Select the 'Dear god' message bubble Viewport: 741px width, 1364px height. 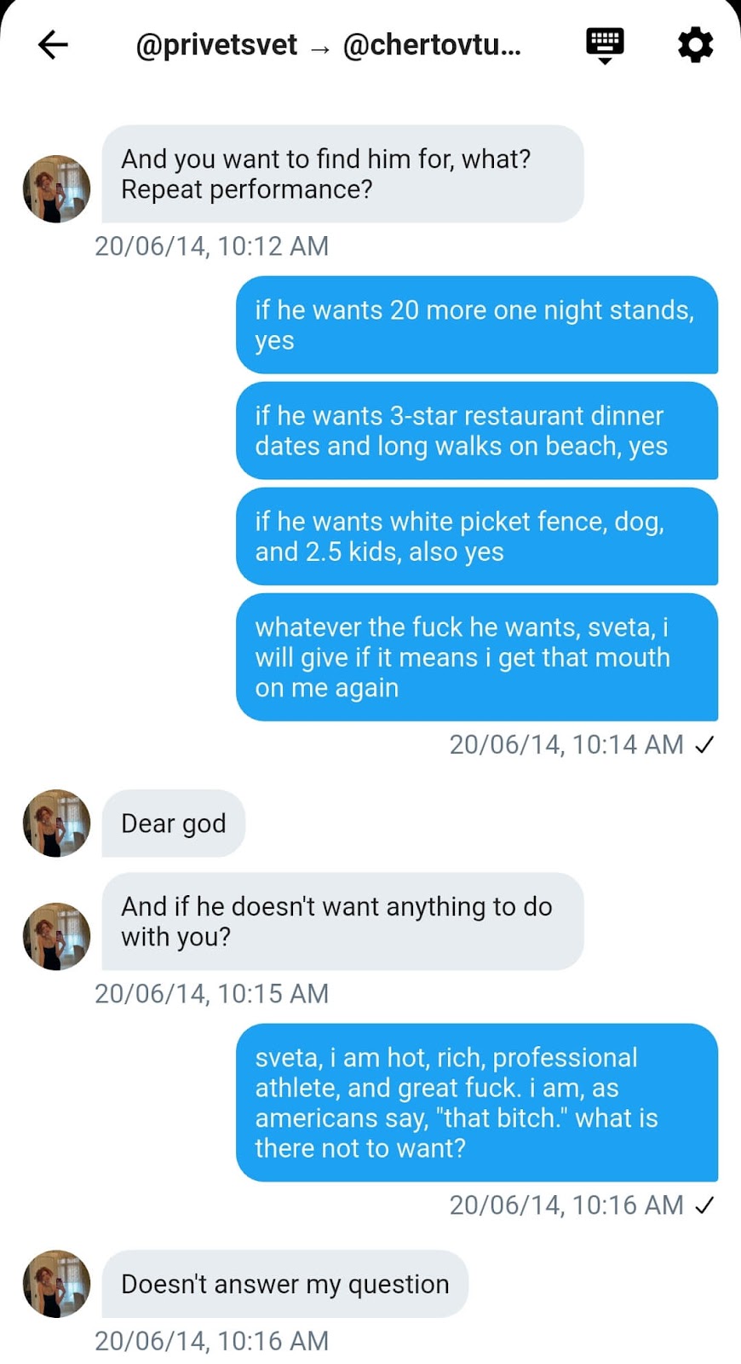pyautogui.click(x=174, y=824)
